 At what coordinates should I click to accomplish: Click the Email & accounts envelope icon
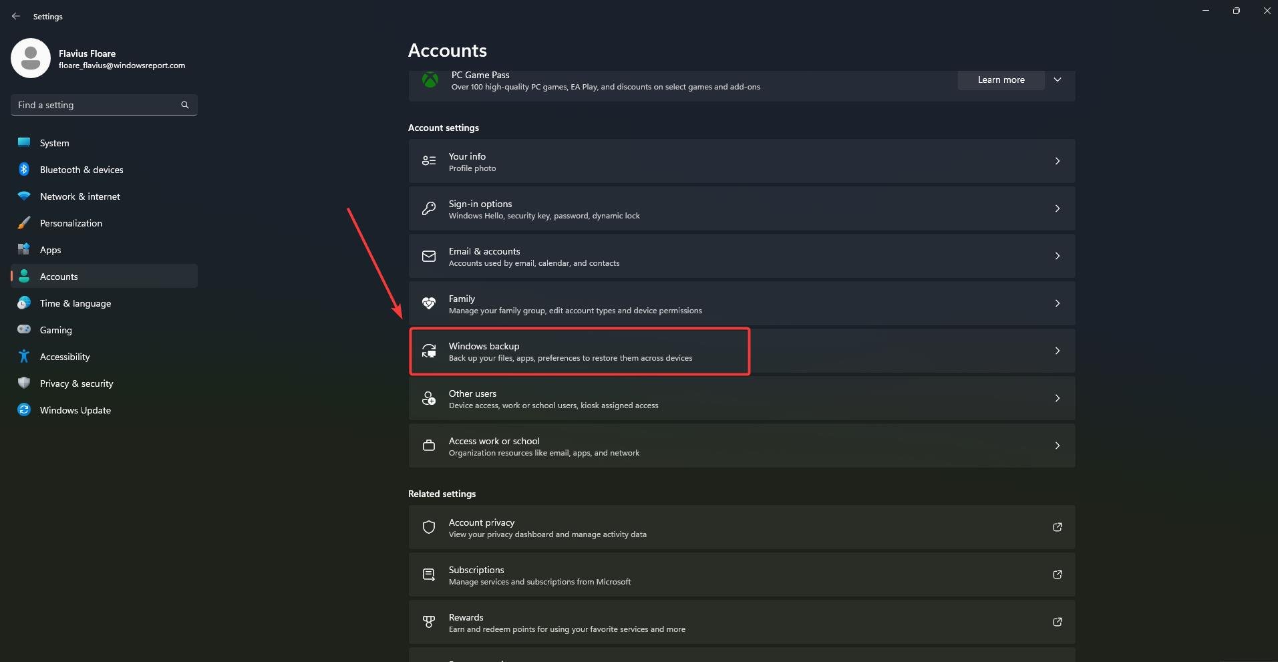click(x=429, y=256)
